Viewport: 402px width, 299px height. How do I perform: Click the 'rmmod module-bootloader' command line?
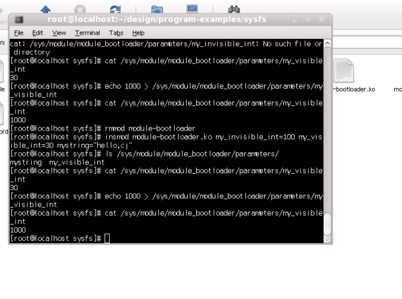coord(103,128)
